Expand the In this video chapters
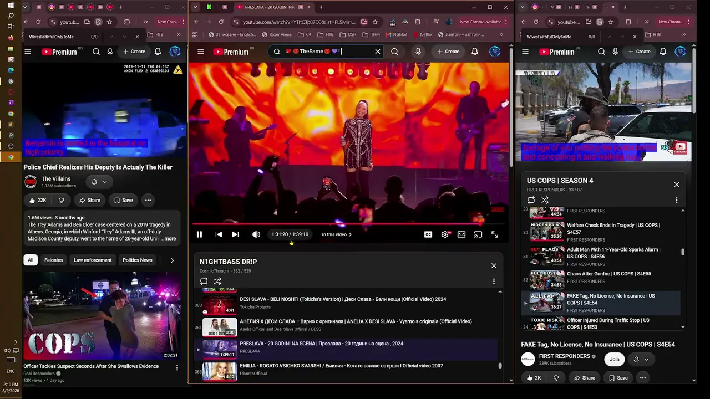710x399 pixels. click(337, 234)
